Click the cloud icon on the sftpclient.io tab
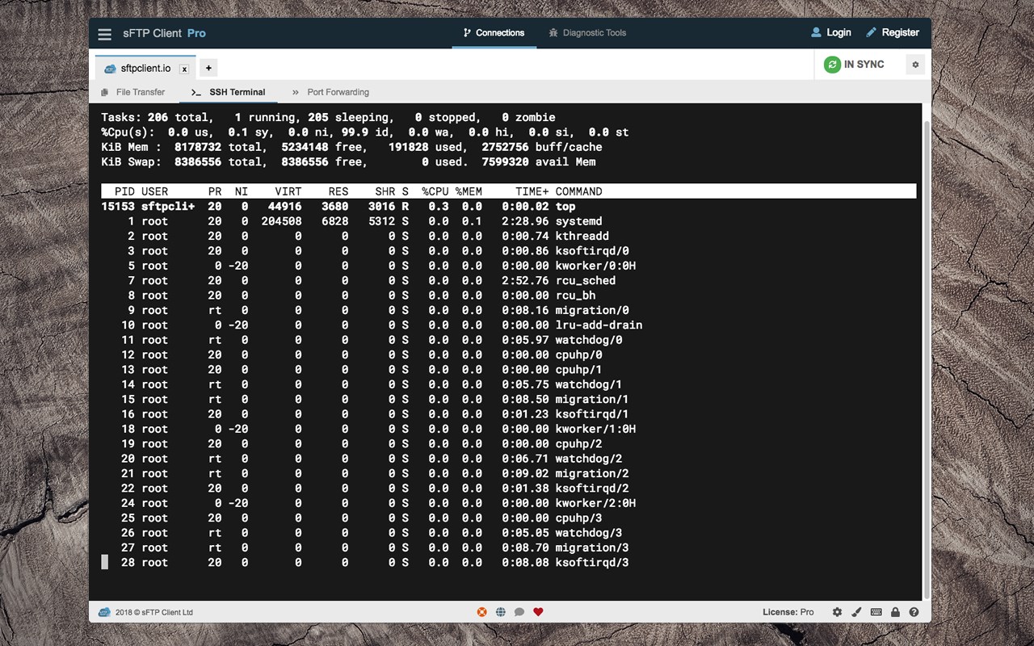This screenshot has width=1034, height=646. click(x=109, y=68)
